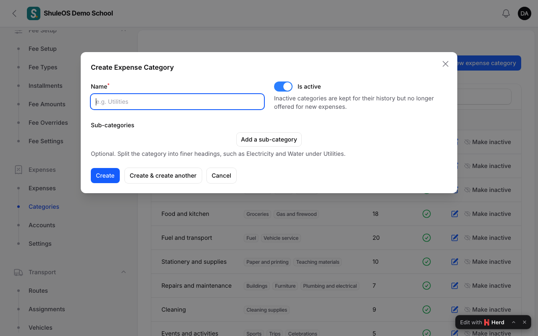Viewport: 538px width, 336px height.
Task: Click the Cleaning supplies tag
Action: (x=266, y=310)
